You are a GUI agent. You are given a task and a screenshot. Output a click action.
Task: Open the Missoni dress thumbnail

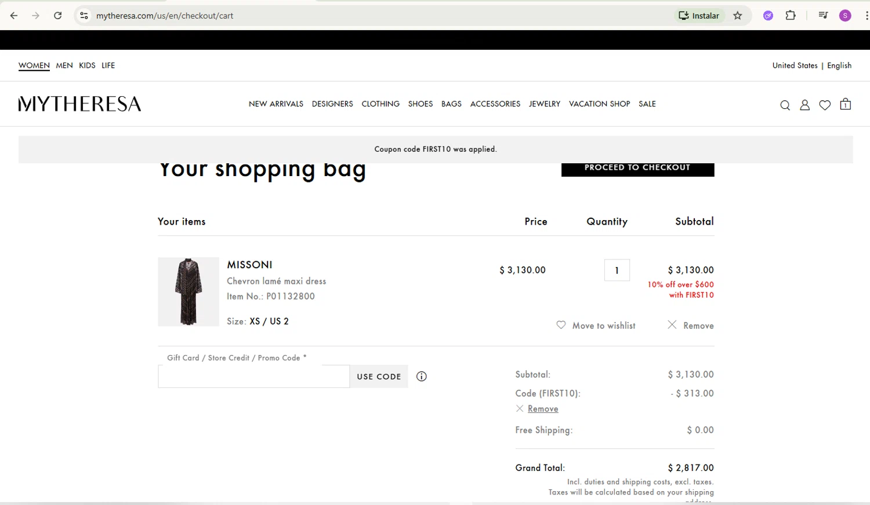188,292
